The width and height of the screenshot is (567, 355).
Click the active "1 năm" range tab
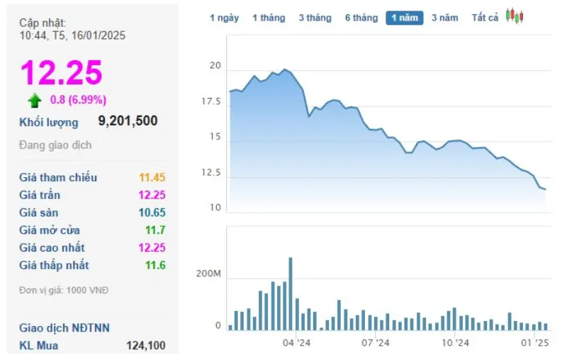[405, 18]
